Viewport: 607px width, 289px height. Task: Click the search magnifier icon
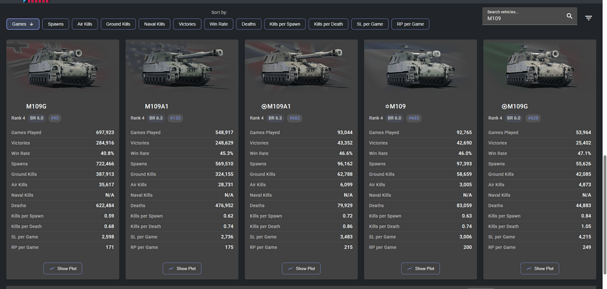point(569,16)
